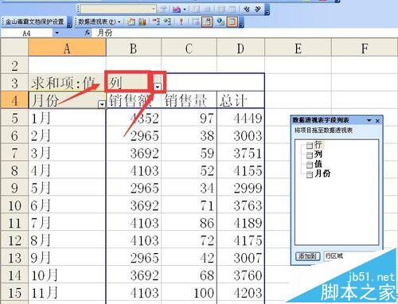
Task: Click cell with value 3007
Action: click(240, 258)
